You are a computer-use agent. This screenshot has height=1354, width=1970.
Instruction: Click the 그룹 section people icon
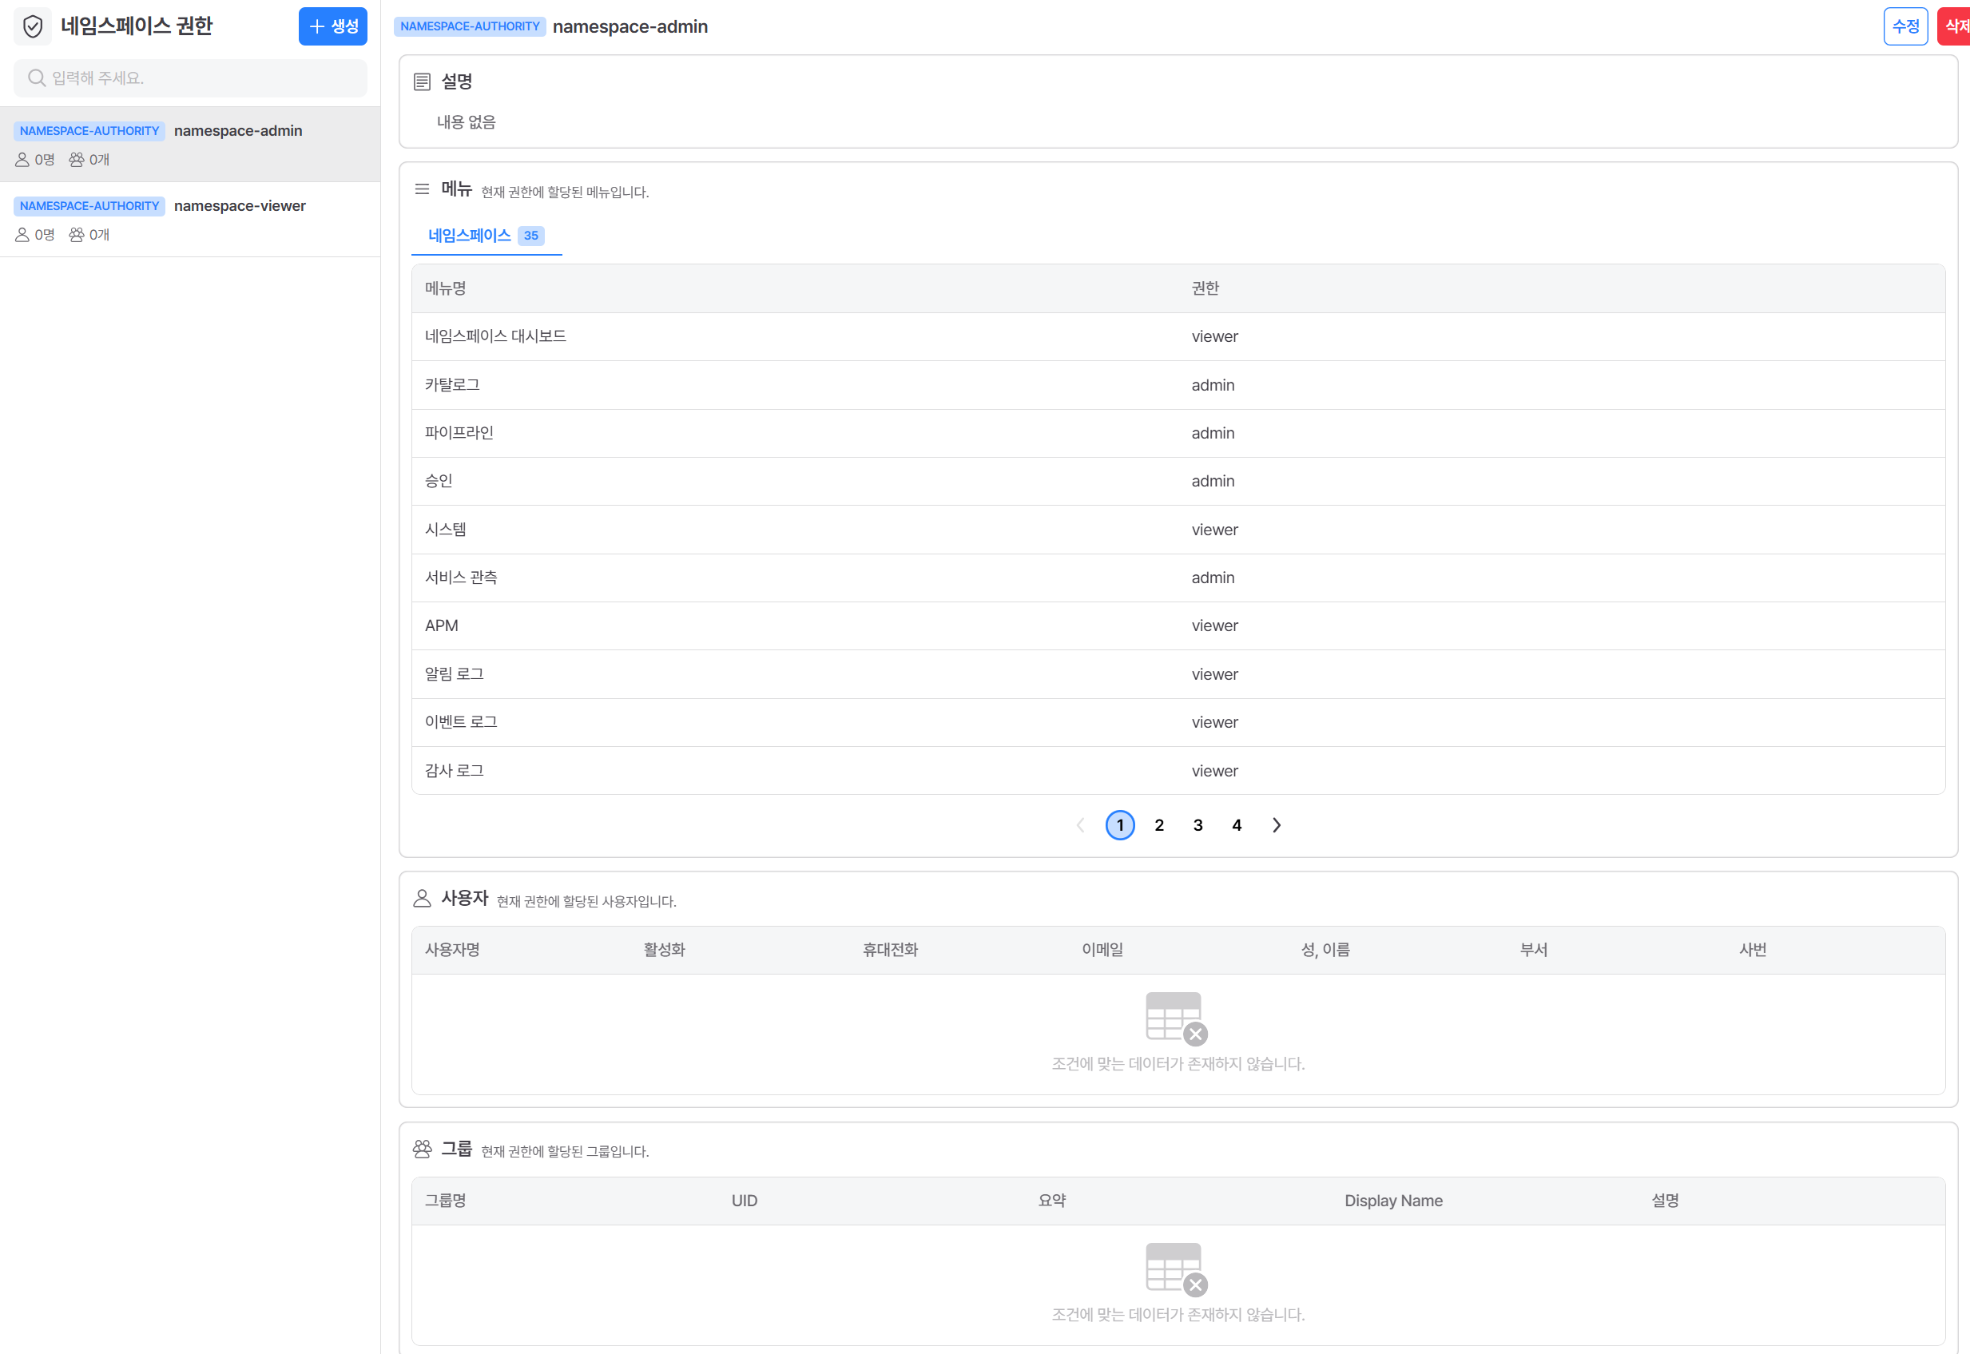(x=422, y=1149)
